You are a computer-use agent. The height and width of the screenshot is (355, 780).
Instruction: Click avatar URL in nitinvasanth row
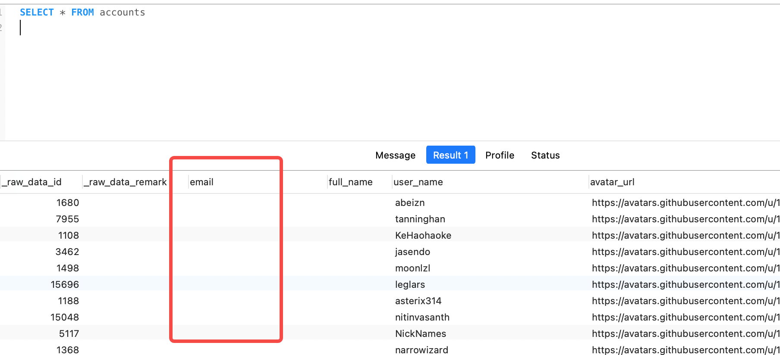pos(686,317)
